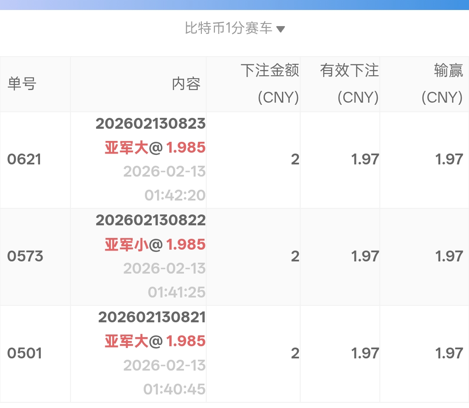Click the 内容 column header

click(186, 84)
